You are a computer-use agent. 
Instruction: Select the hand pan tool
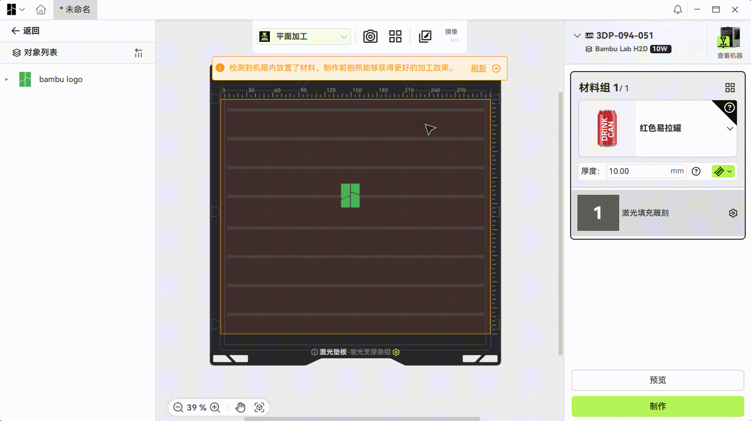(241, 407)
